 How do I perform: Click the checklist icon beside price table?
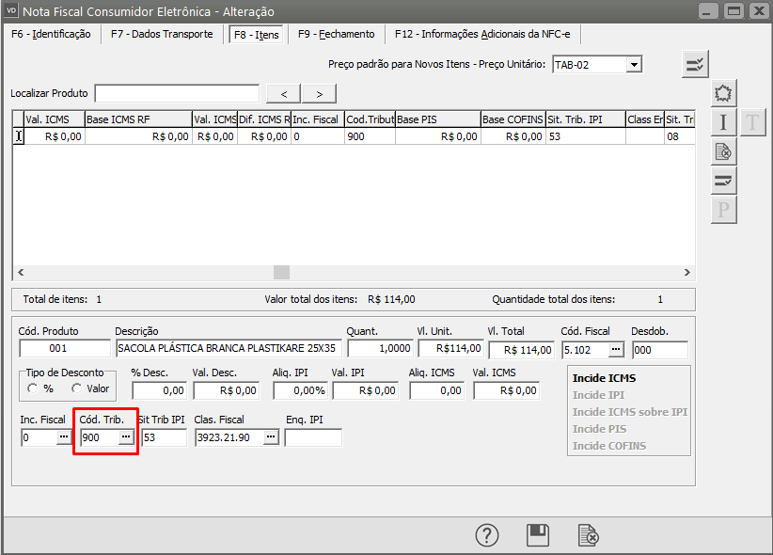[x=695, y=64]
